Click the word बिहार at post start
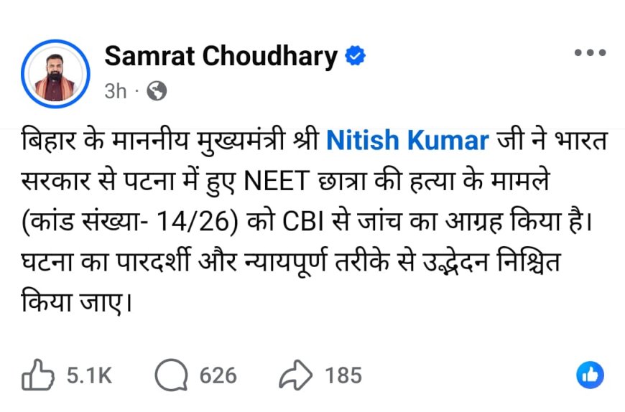625x412 pixels. [x=50, y=139]
